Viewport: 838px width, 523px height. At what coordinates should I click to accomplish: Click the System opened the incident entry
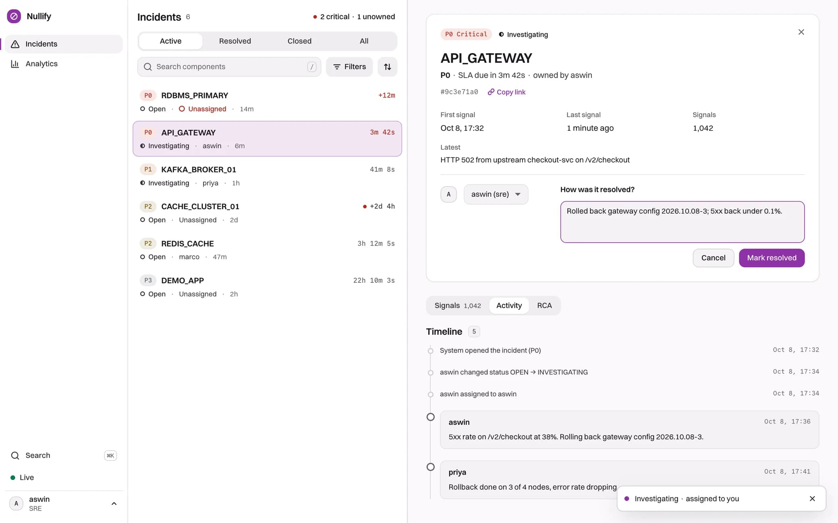pyautogui.click(x=490, y=350)
